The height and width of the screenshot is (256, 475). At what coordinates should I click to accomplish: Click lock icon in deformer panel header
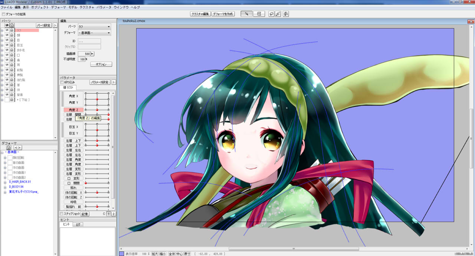(8, 147)
